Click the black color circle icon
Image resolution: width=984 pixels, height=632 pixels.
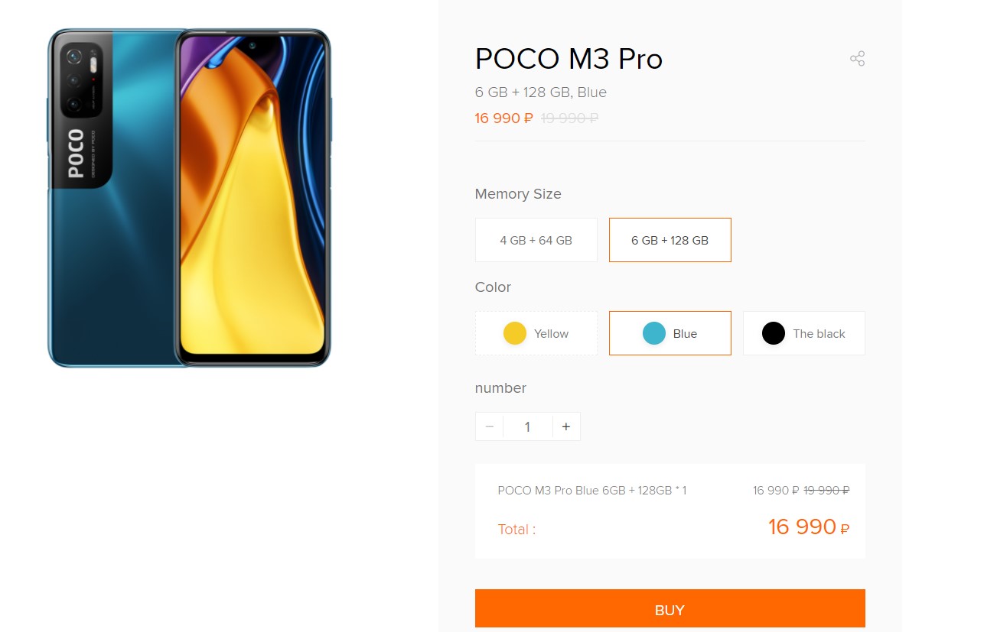(773, 333)
